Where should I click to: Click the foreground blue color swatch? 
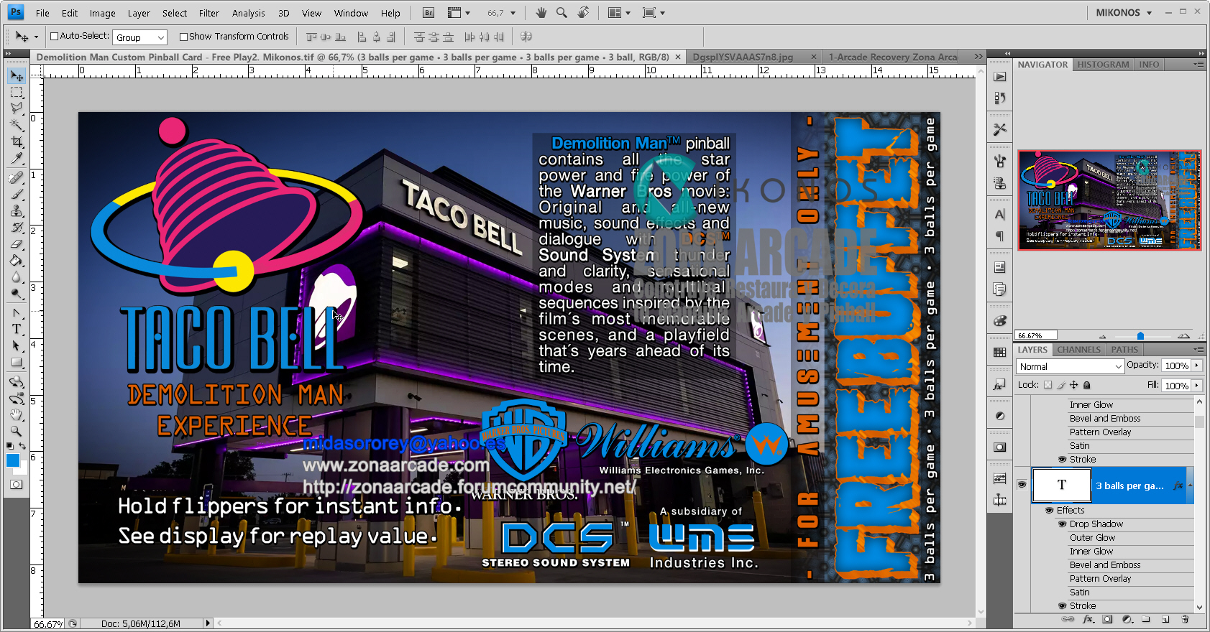(12, 460)
